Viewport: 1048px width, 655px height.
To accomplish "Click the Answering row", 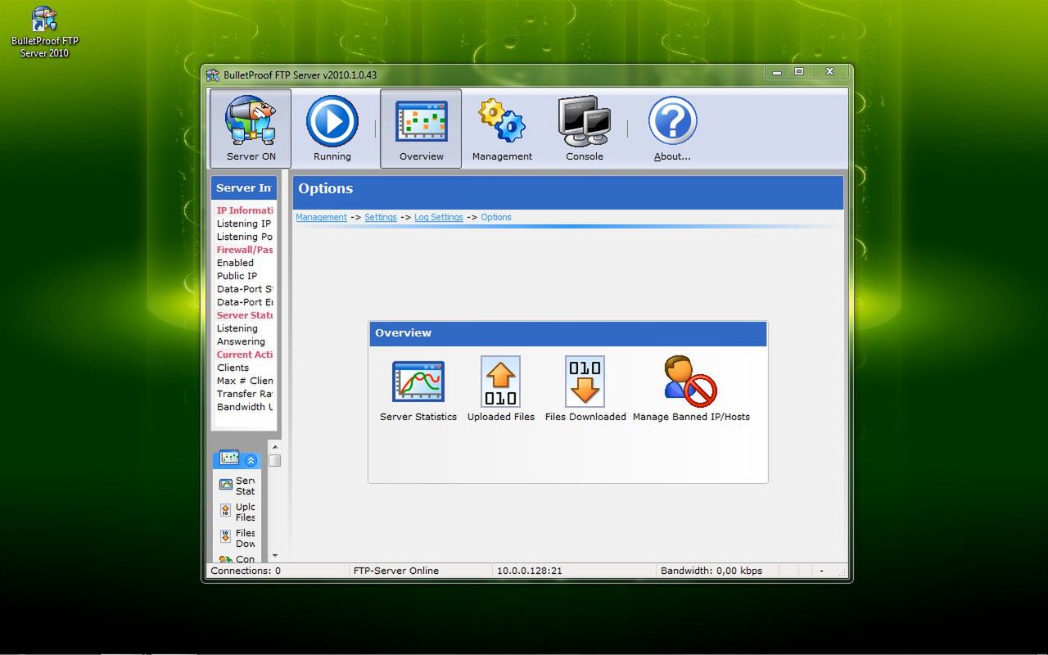I will pos(241,341).
